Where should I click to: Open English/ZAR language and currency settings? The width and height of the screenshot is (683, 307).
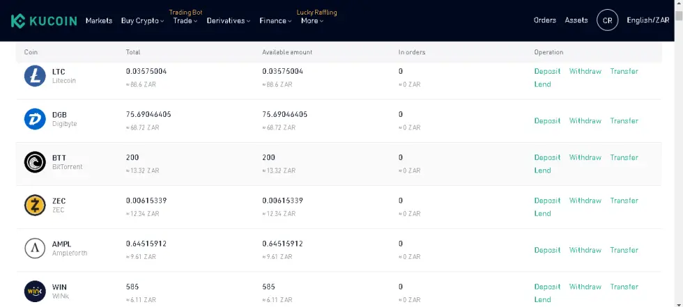(x=647, y=20)
